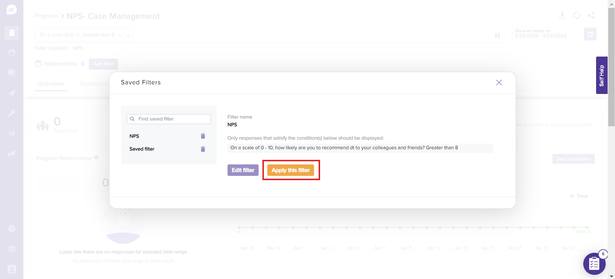The height and width of the screenshot is (279, 615).
Task: Remove the applied filter chip
Action: coord(129,35)
